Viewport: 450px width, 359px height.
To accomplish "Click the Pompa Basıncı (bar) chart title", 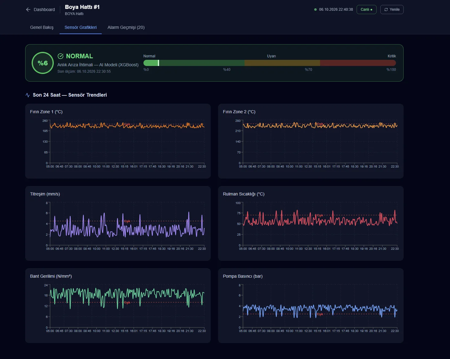I will [243, 276].
